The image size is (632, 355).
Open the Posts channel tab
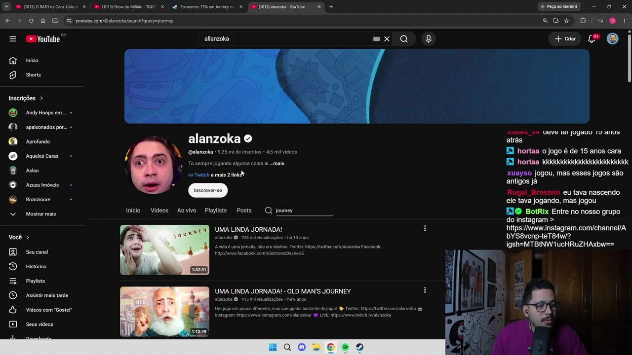[x=244, y=211]
